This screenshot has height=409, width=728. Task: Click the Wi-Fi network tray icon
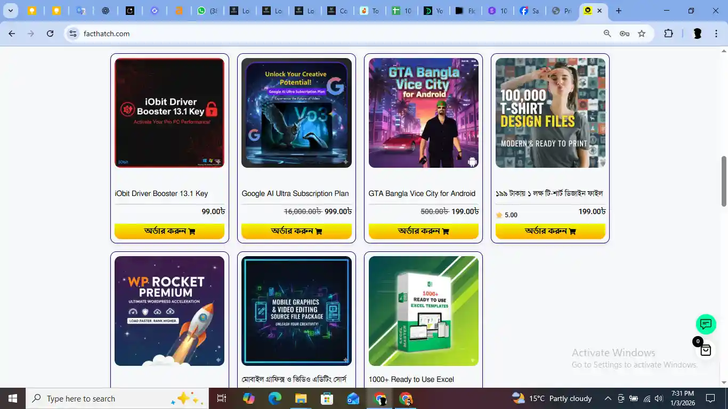tap(646, 398)
